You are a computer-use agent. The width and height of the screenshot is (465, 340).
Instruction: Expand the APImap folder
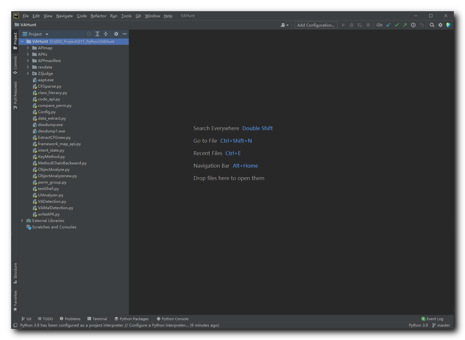click(28, 48)
